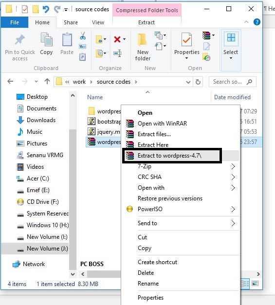275x305 pixels.
Task: Click the Properties icon in quick access toolbar
Action: click(x=25, y=9)
